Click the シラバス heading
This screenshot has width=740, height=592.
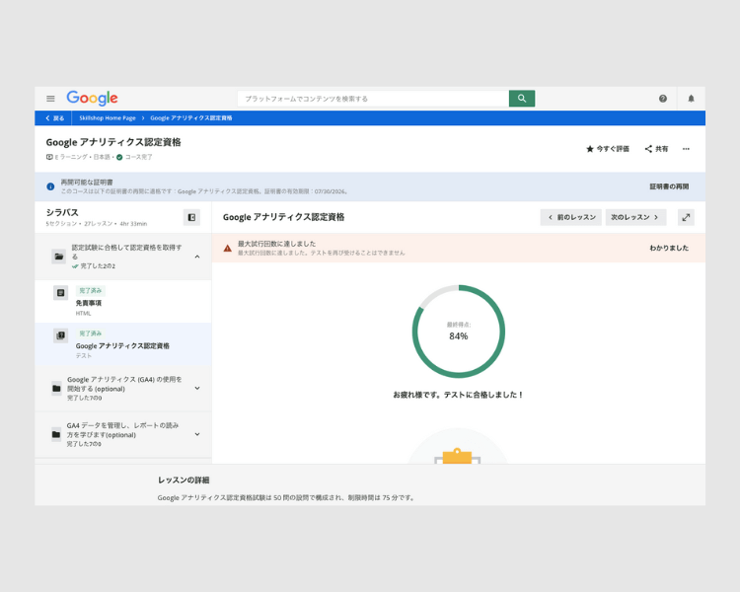pyautogui.click(x=62, y=212)
